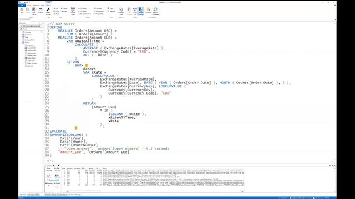Switch to the Help ribbon tab
This screenshot has height=199, width=355.
(43, 6)
